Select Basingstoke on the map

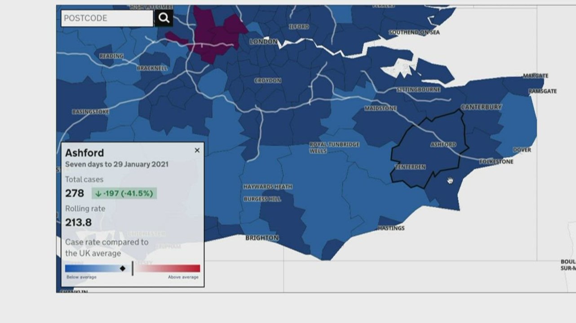(91, 112)
